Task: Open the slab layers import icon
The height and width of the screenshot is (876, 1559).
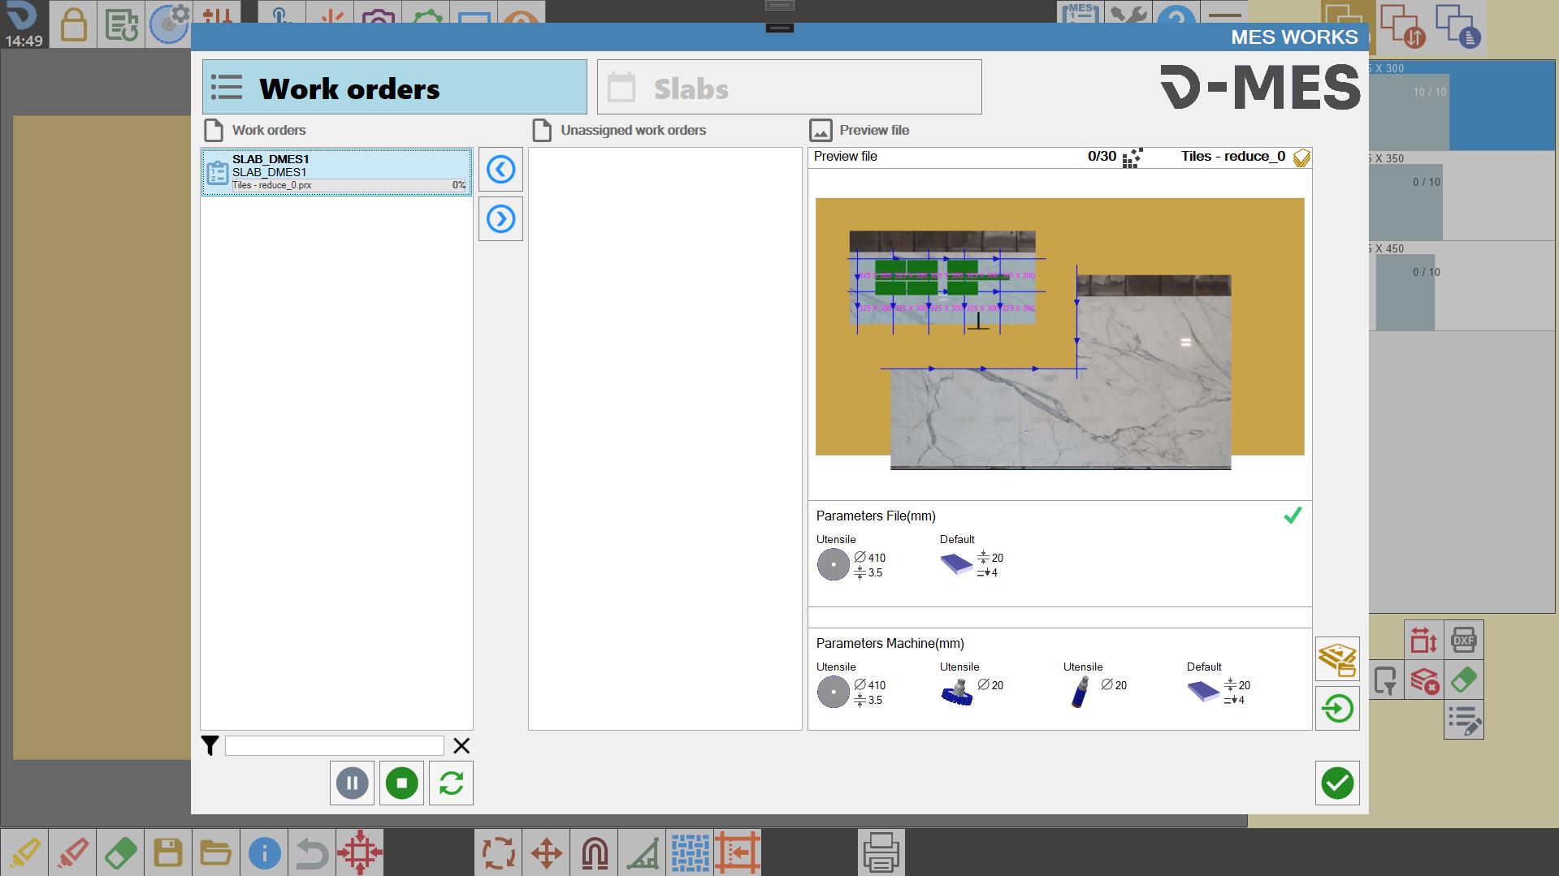Action: [x=1337, y=659]
